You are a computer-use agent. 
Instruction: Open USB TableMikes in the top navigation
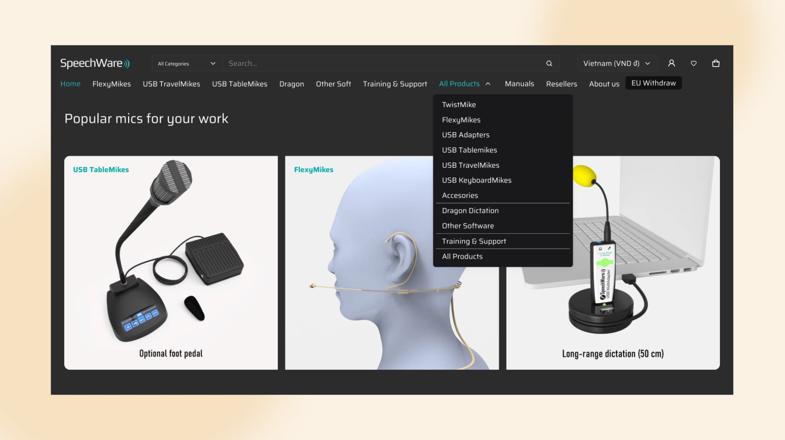(240, 84)
